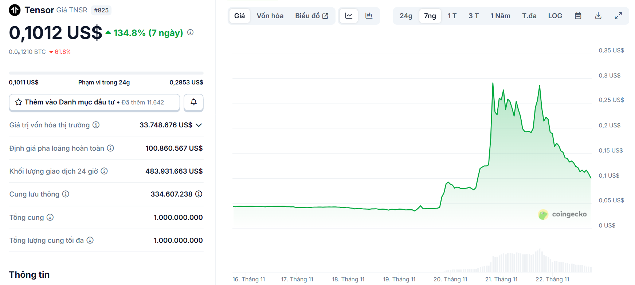Image resolution: width=635 pixels, height=285 pixels.
Task: Click the 61.8% BTC change value
Action: (63, 52)
